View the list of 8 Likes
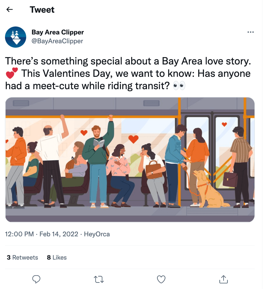 57,258
